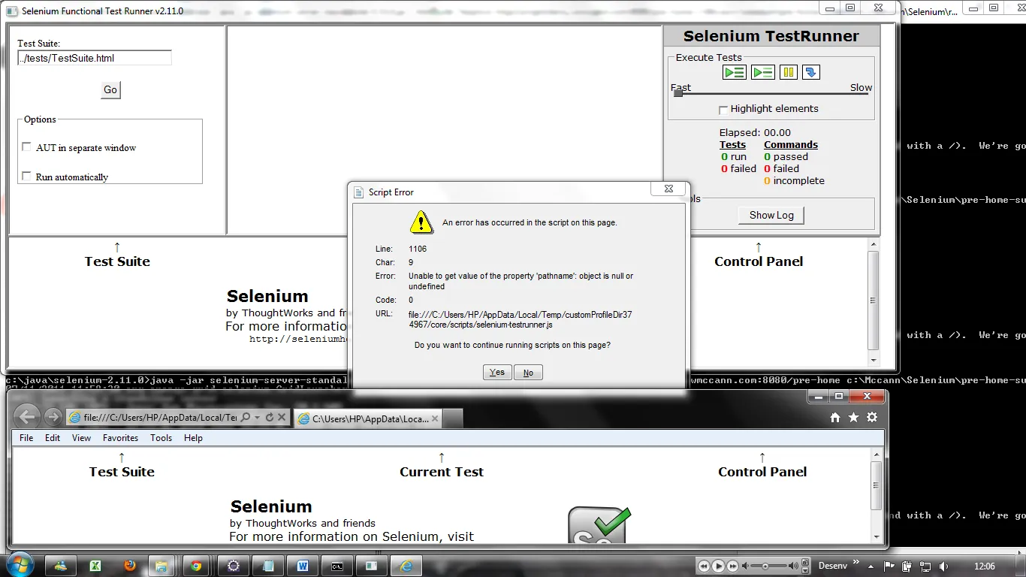The image size is (1026, 577).
Task: Click the Commands column header
Action: (791, 144)
